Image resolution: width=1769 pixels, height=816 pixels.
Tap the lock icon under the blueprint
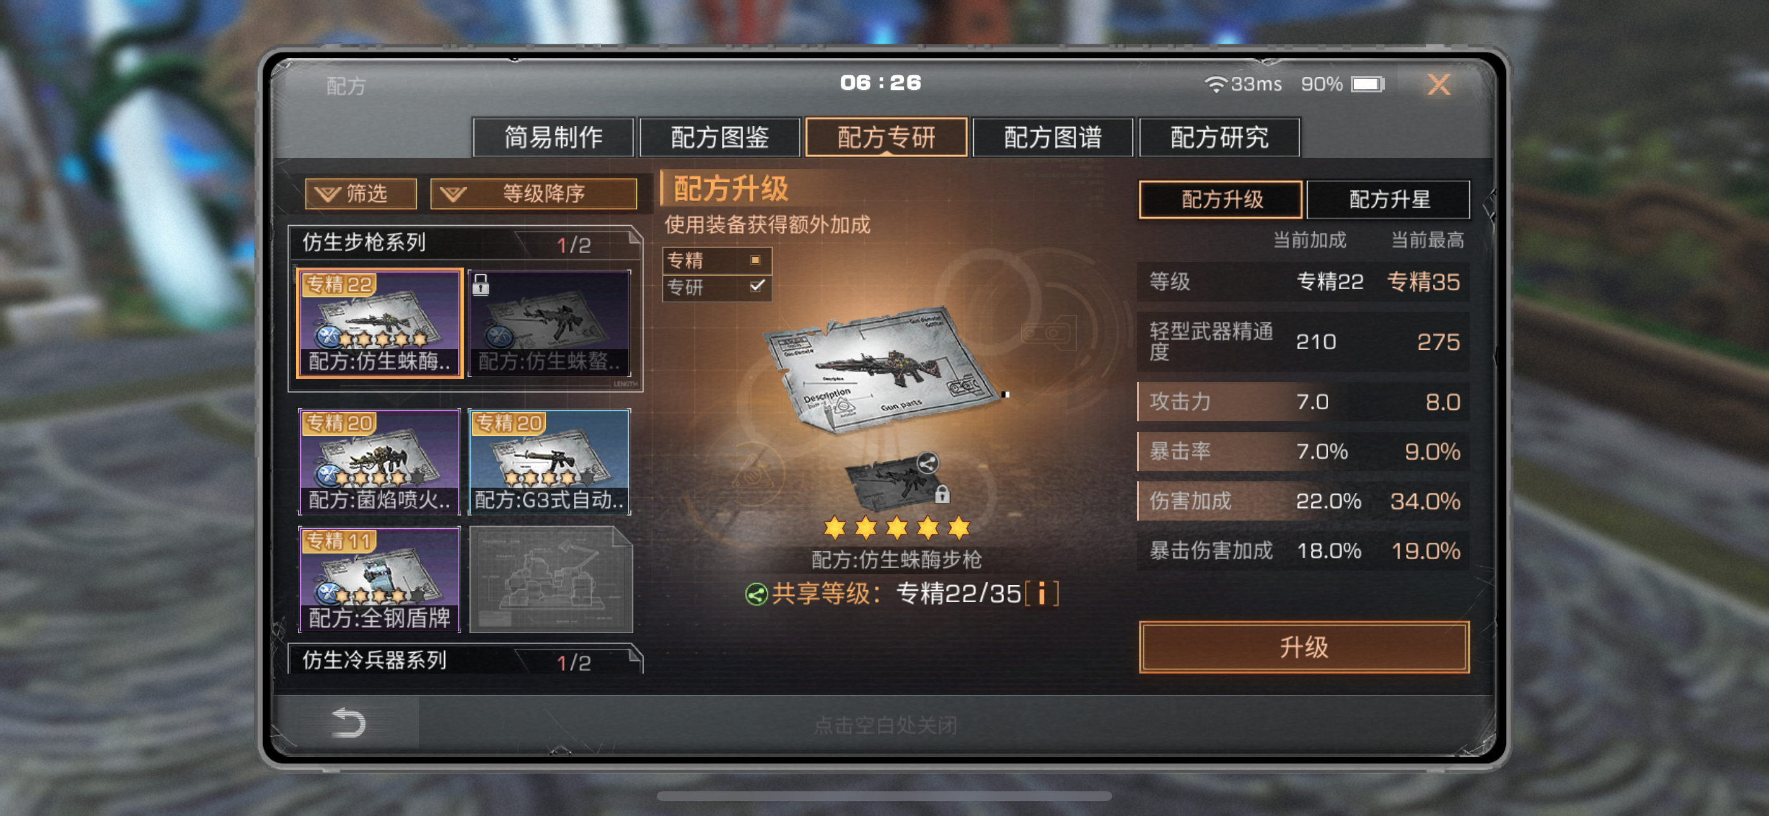click(x=942, y=494)
